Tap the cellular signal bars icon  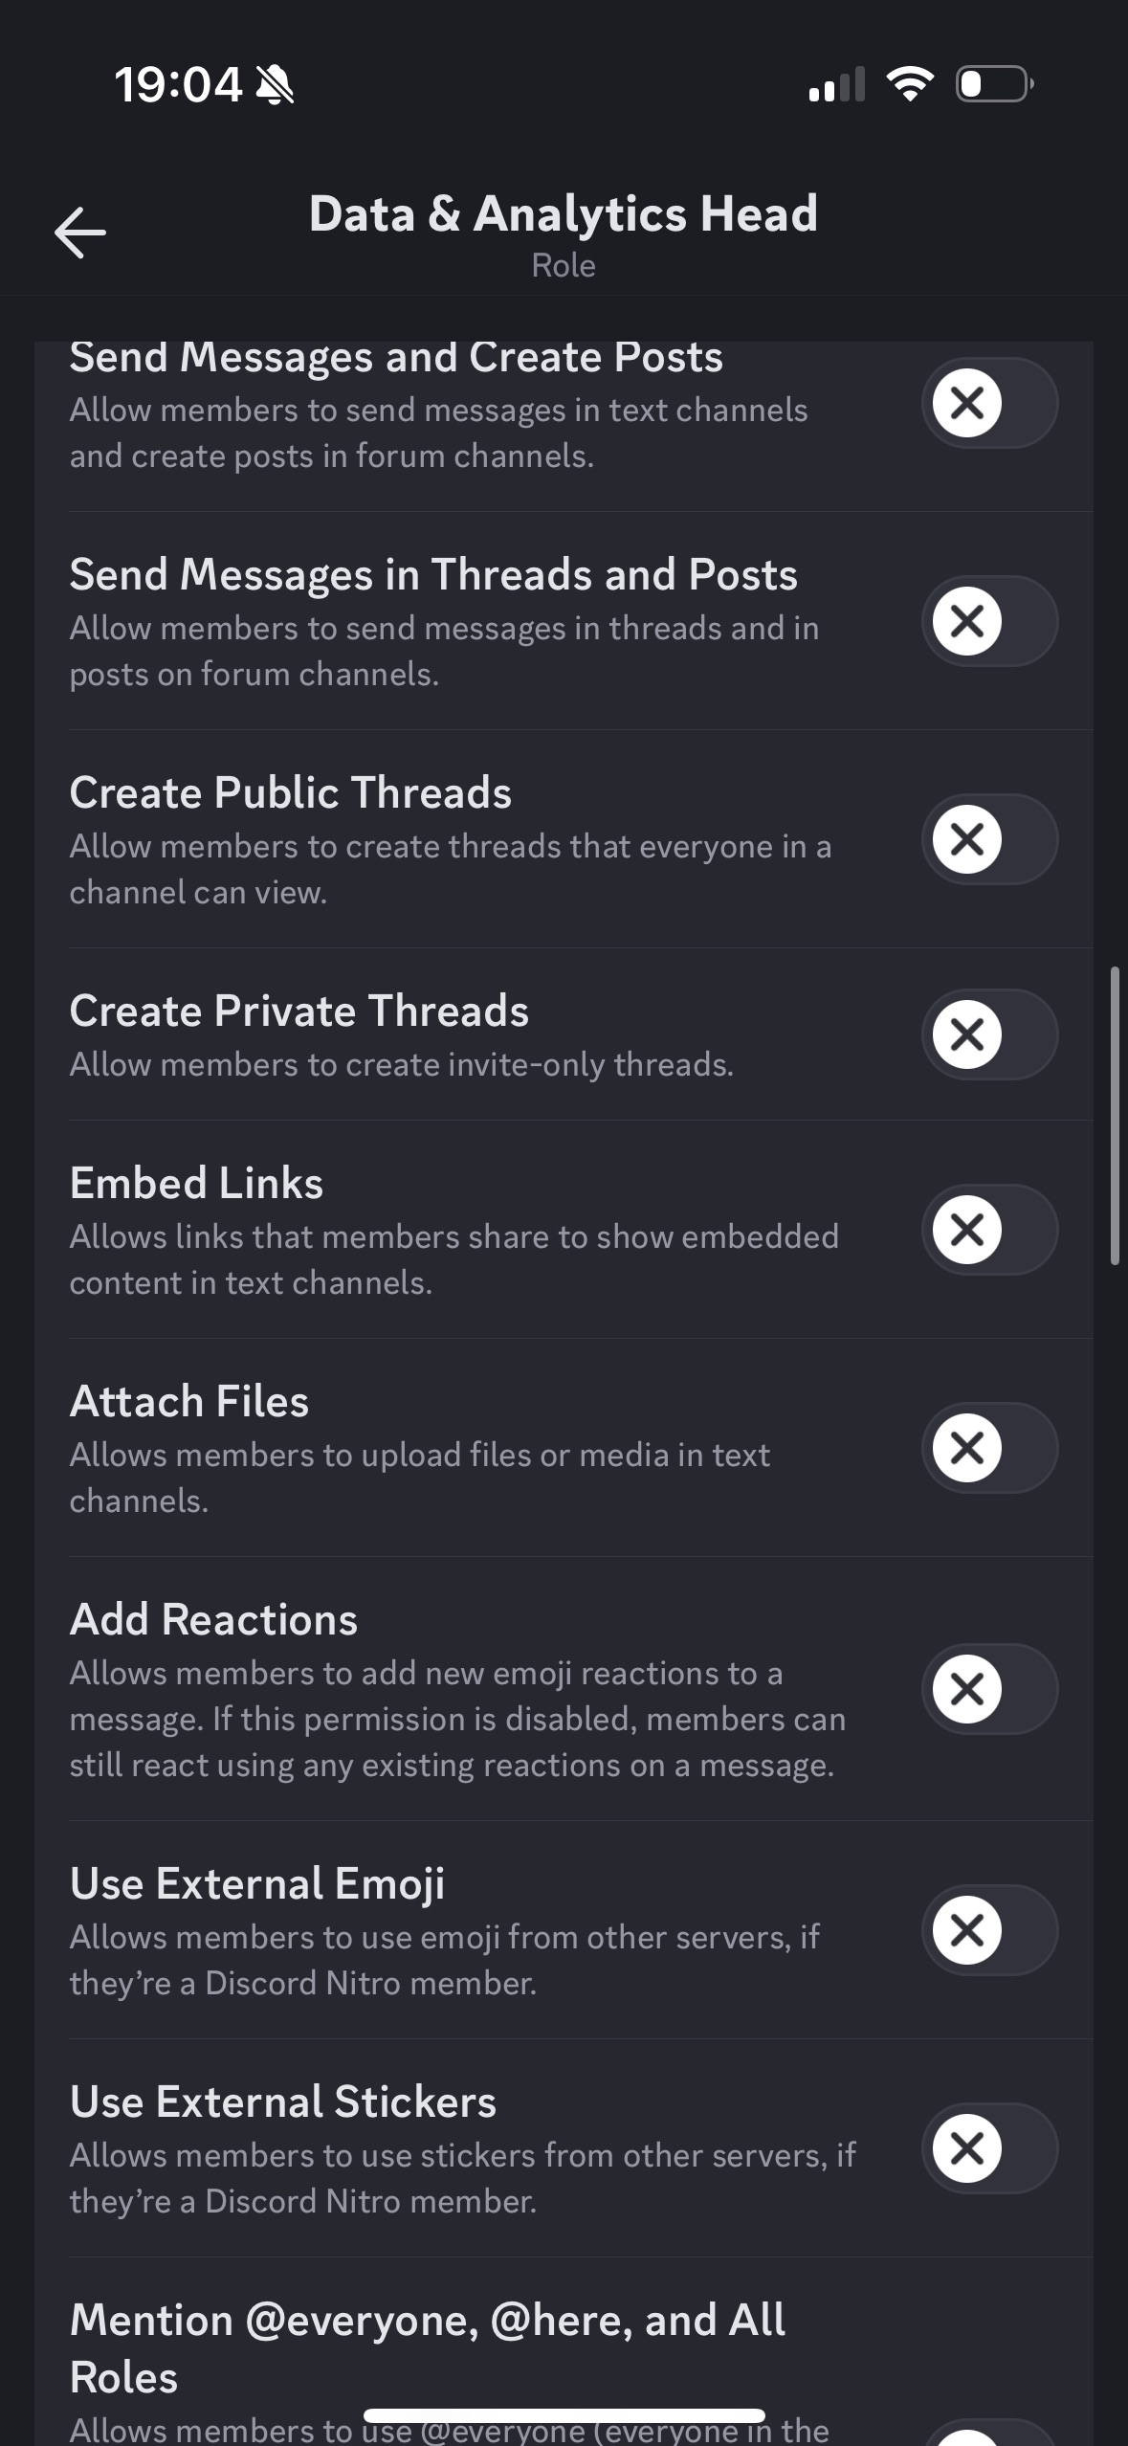click(x=836, y=84)
